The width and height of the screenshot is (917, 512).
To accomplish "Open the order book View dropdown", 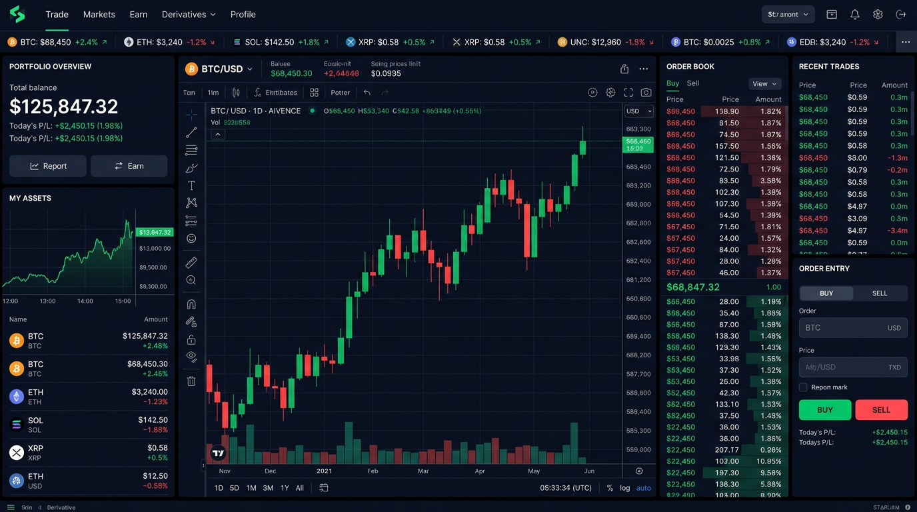I will pyautogui.click(x=765, y=84).
